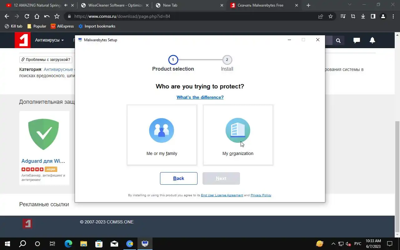The width and height of the screenshot is (400, 250).
Task: Click Проблемы с загрузкой button
Action: [x=46, y=59]
